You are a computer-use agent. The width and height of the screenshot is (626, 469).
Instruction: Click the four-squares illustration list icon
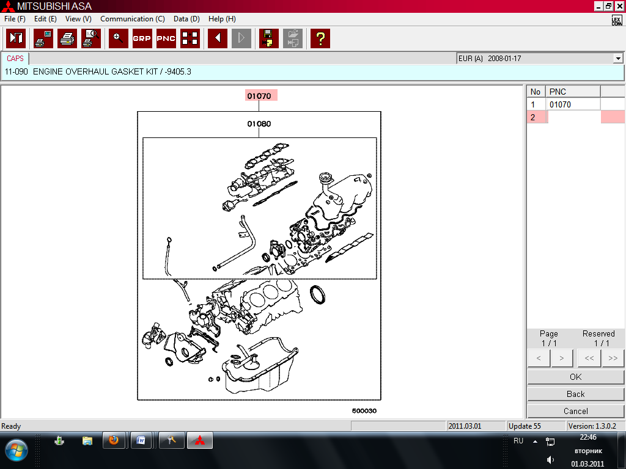[190, 38]
